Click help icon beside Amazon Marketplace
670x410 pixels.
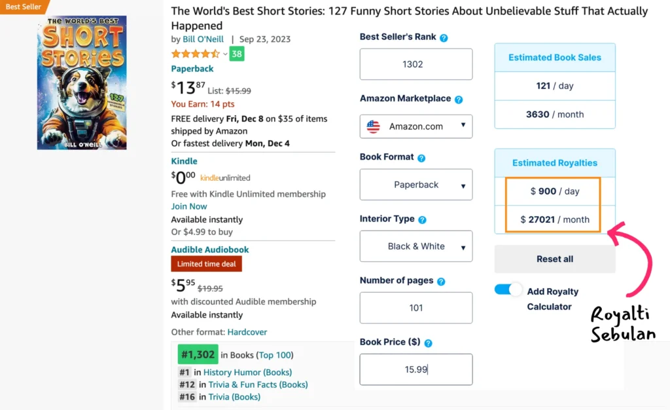459,100
